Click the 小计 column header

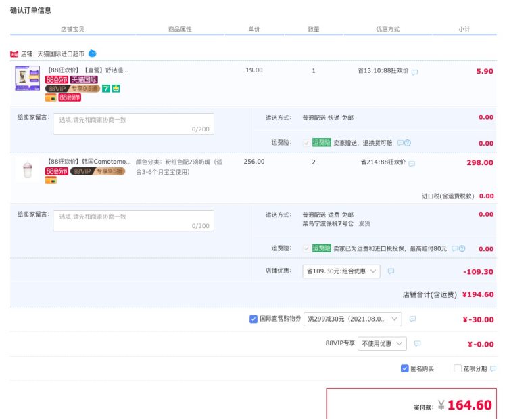pyautogui.click(x=464, y=30)
